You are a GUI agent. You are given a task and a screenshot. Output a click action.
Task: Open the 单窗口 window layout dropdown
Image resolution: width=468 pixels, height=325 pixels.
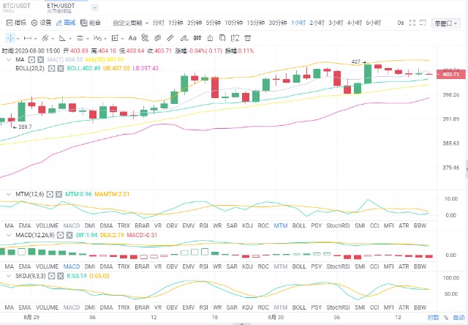pos(444,23)
